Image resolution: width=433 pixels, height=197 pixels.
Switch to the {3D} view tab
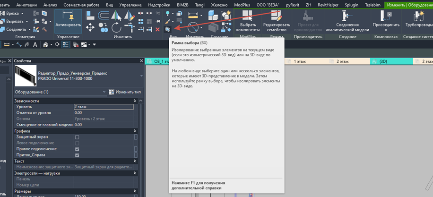coord(391,61)
